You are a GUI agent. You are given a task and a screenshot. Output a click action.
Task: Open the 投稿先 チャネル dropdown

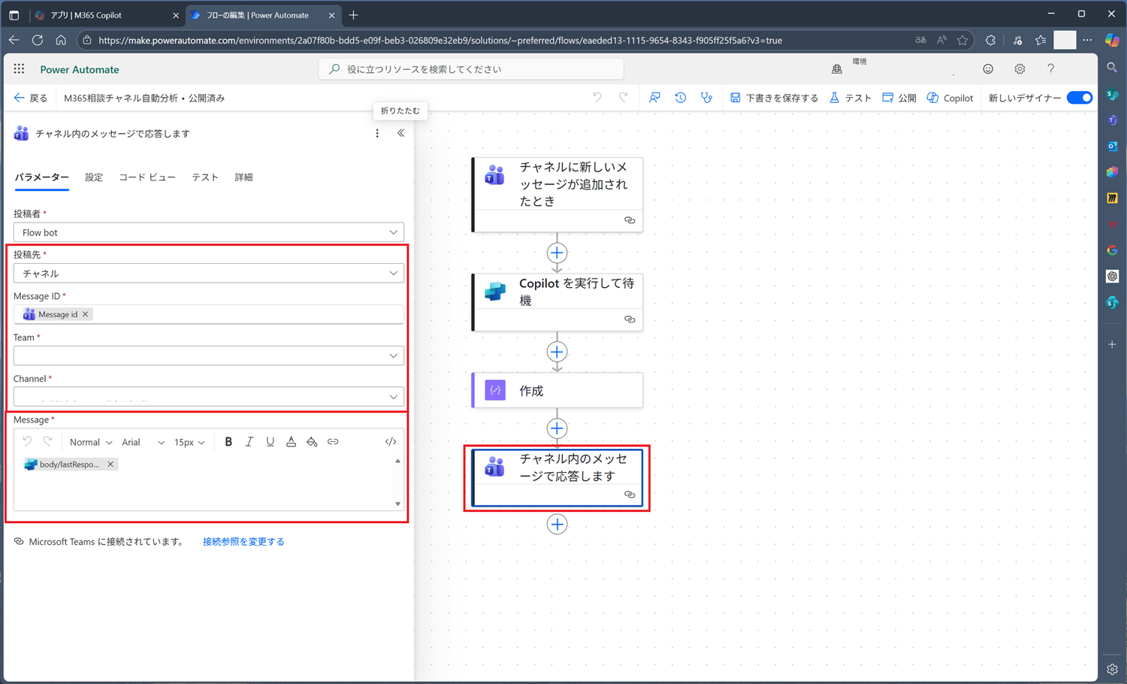[208, 274]
